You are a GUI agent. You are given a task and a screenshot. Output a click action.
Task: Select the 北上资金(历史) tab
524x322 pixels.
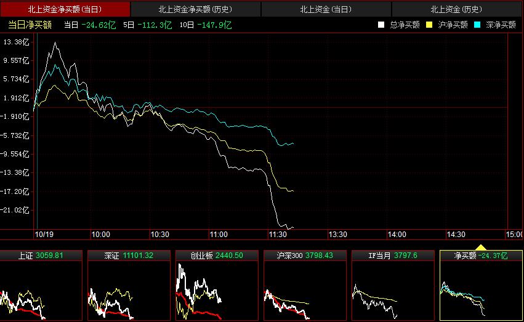pos(457,9)
